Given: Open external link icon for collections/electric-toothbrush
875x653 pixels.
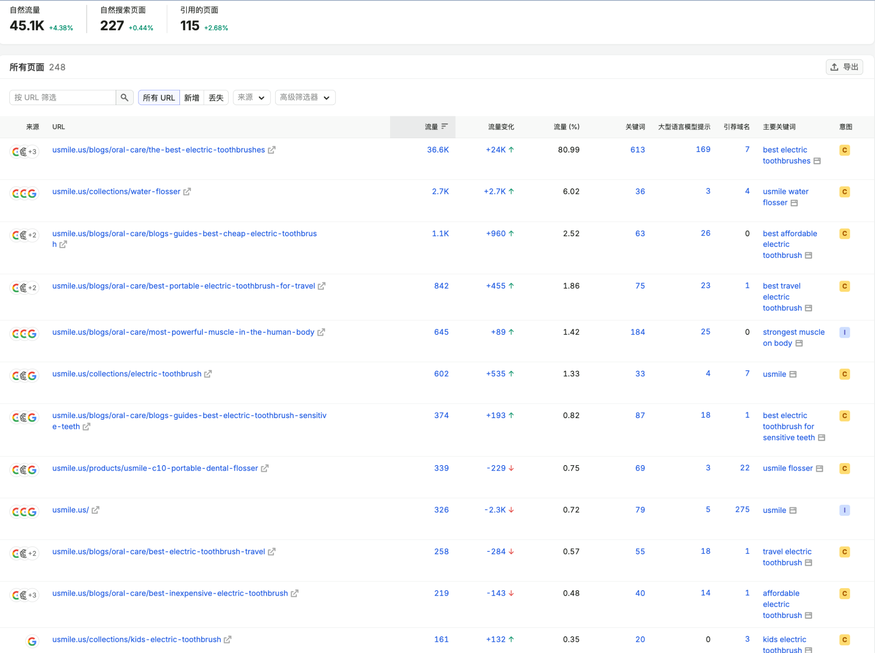Looking at the screenshot, I should click(208, 374).
